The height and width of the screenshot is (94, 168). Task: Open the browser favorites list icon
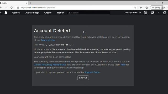coord(141,8)
